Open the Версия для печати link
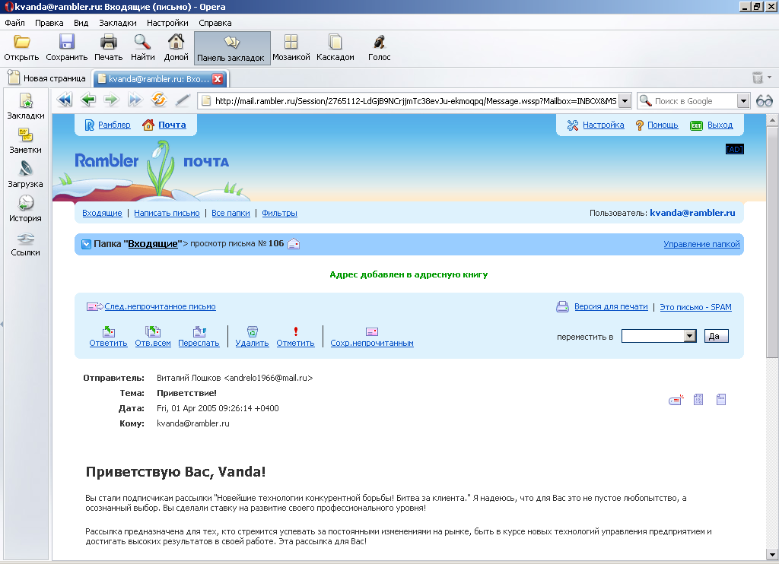 611,307
